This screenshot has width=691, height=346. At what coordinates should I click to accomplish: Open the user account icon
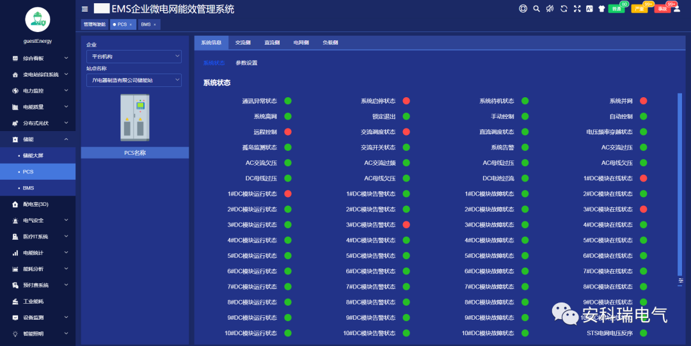tap(677, 8)
